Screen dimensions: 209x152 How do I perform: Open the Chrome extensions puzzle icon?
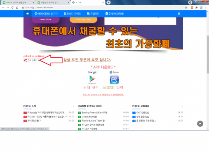point(196,8)
